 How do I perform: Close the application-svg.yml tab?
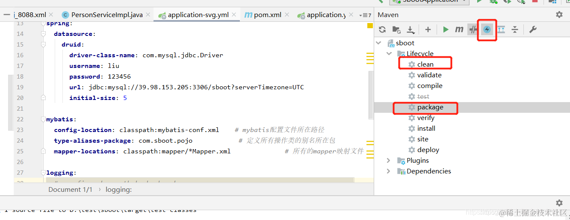[233, 15]
